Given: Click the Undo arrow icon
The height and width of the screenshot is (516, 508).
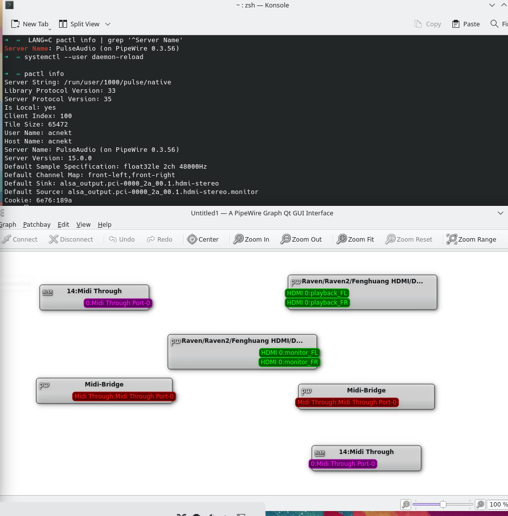Looking at the screenshot, I should pyautogui.click(x=113, y=239).
